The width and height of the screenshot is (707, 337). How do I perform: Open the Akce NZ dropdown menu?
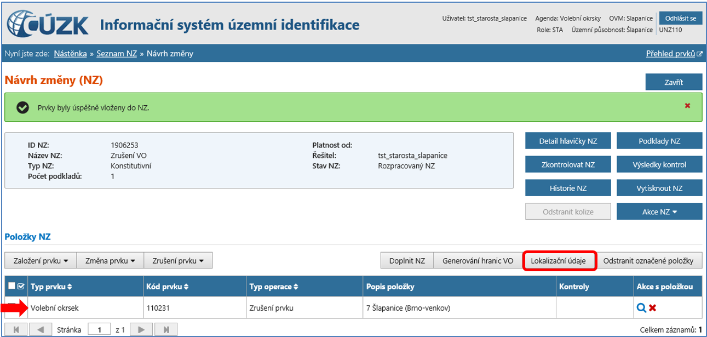click(x=659, y=212)
